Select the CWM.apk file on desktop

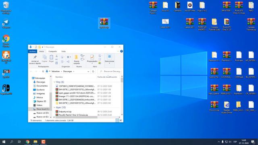[x=239, y=73]
